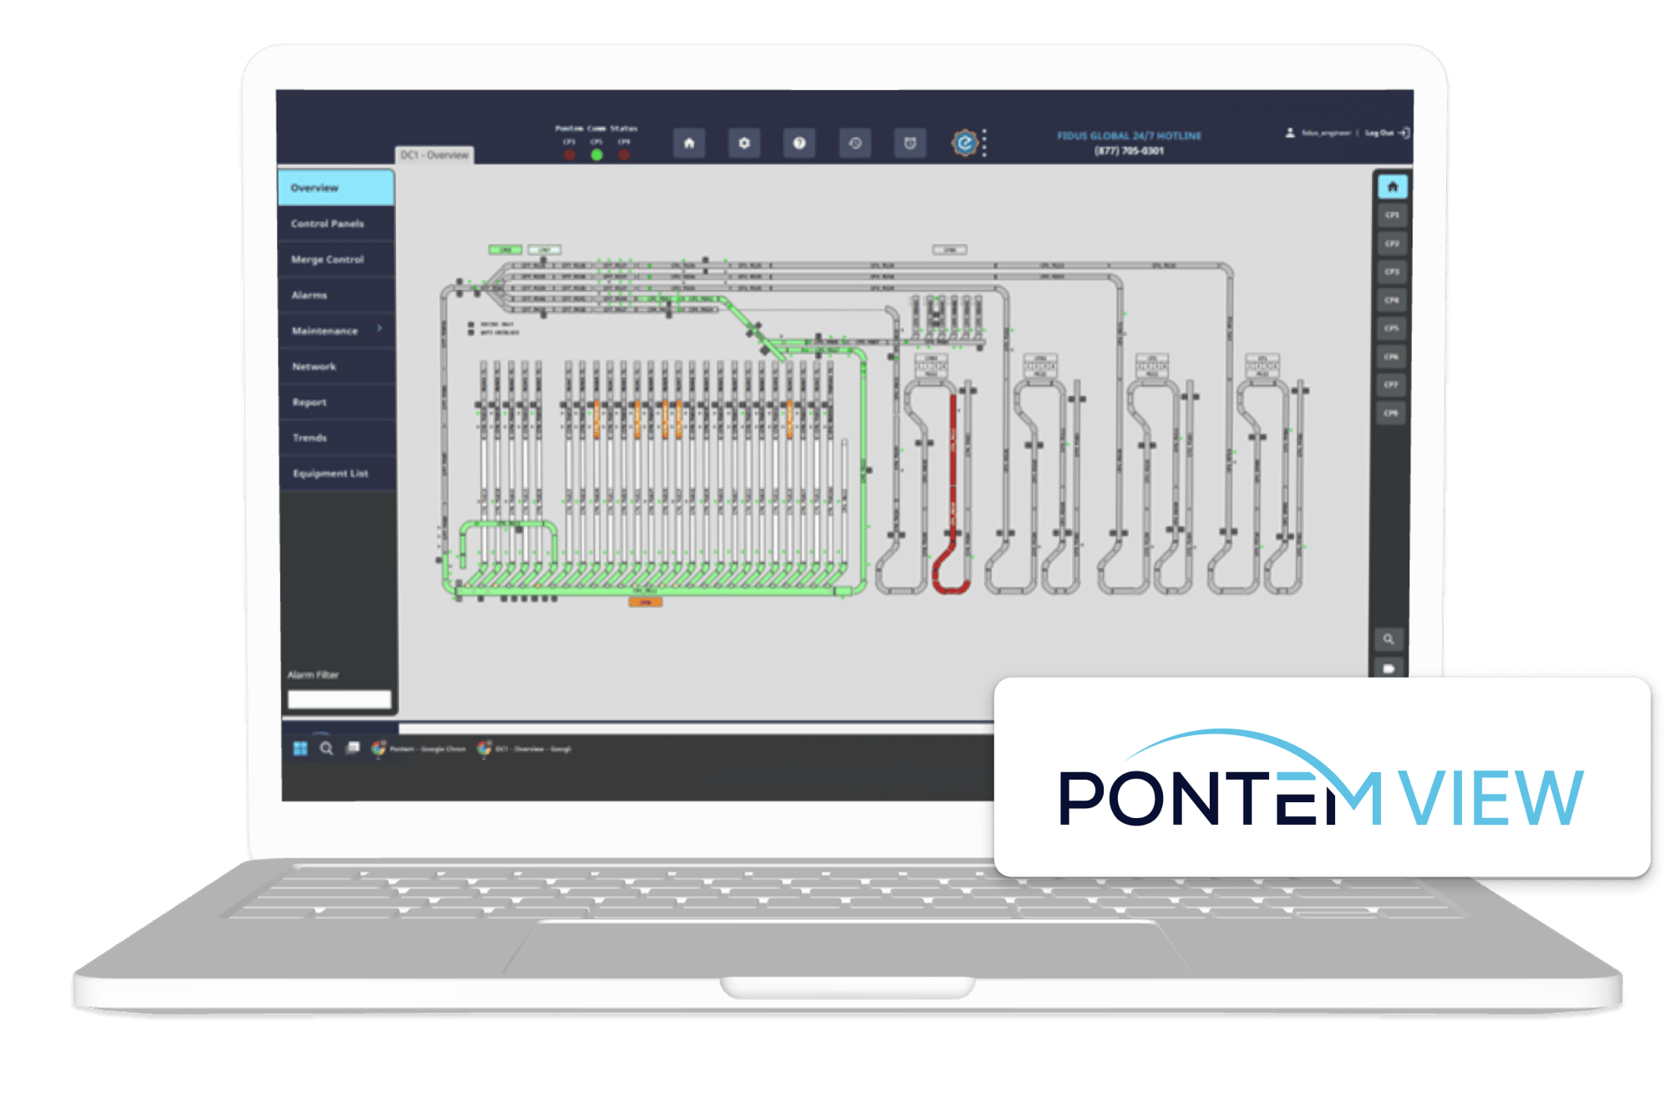This screenshot has width=1671, height=1108.
Task: Click the first green label above the conveyor diagram
Action: 505,250
